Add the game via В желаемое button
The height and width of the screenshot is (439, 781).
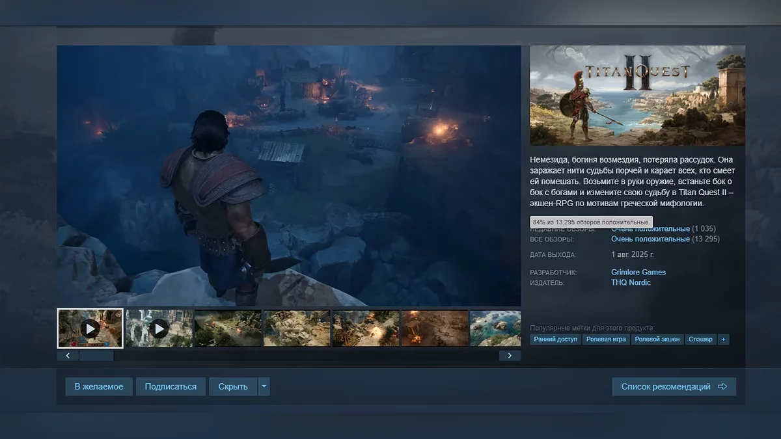[99, 386]
